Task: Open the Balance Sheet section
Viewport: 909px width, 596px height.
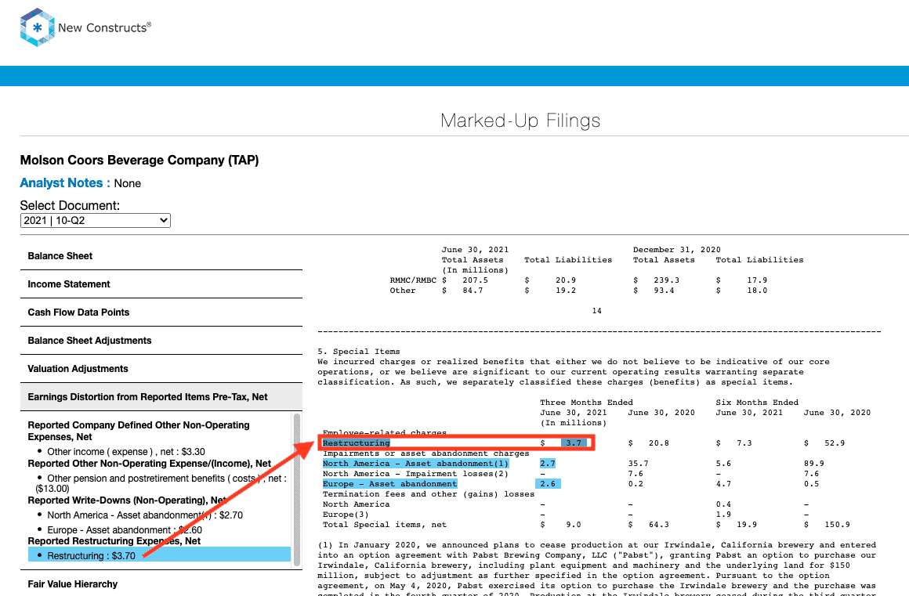Action: point(161,256)
